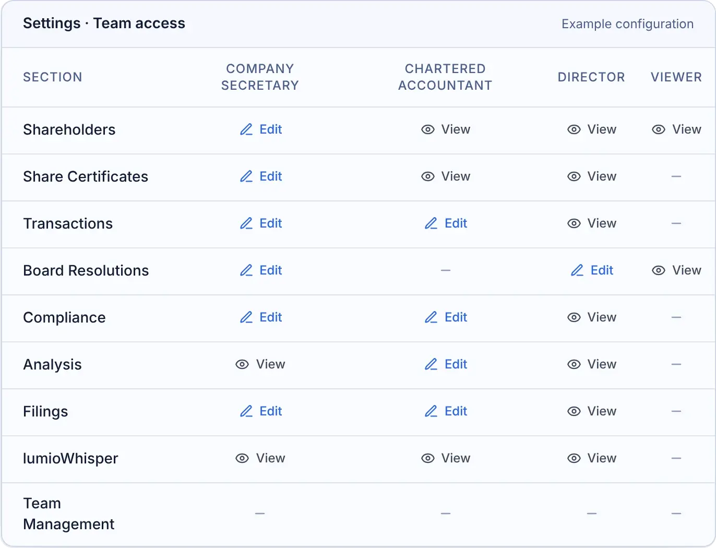716x548 pixels.
Task: Click the Settings · Team access title
Action: click(x=104, y=23)
